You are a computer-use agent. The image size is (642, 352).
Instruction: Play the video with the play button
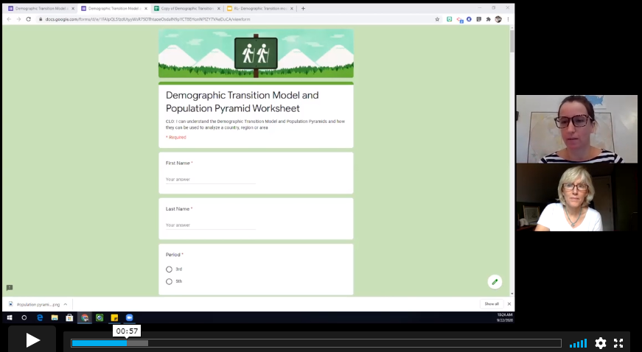pyautogui.click(x=32, y=340)
